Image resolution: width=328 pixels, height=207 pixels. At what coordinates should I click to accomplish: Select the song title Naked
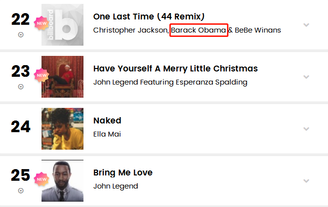pyautogui.click(x=107, y=121)
